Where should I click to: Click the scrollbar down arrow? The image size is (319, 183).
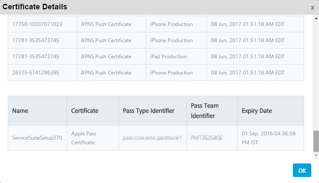tap(316, 155)
